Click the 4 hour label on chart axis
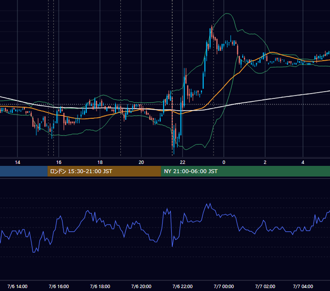Viewport: 330px width, 291px height. coord(303,162)
